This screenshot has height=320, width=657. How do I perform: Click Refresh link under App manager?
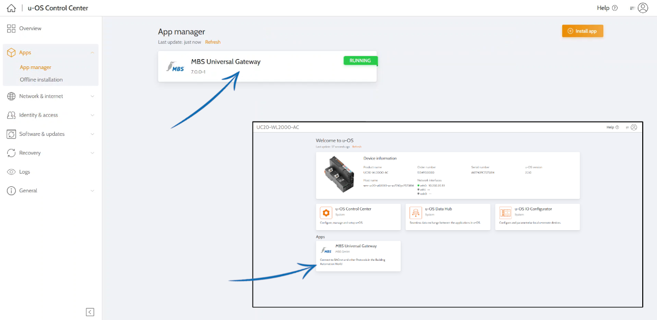[x=213, y=42]
